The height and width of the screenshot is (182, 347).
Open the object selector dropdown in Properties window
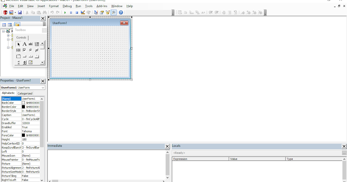click(x=43, y=87)
